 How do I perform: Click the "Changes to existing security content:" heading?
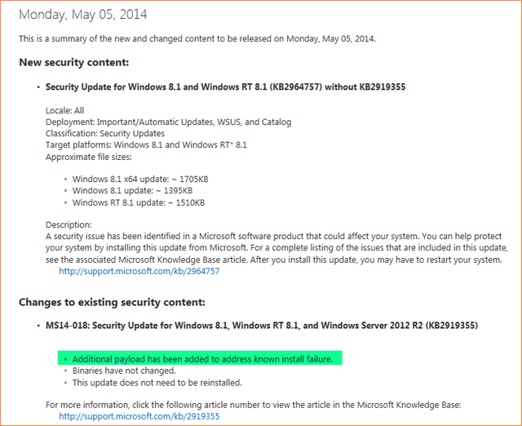(x=112, y=302)
